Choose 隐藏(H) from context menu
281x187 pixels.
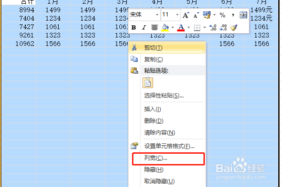click(167, 170)
